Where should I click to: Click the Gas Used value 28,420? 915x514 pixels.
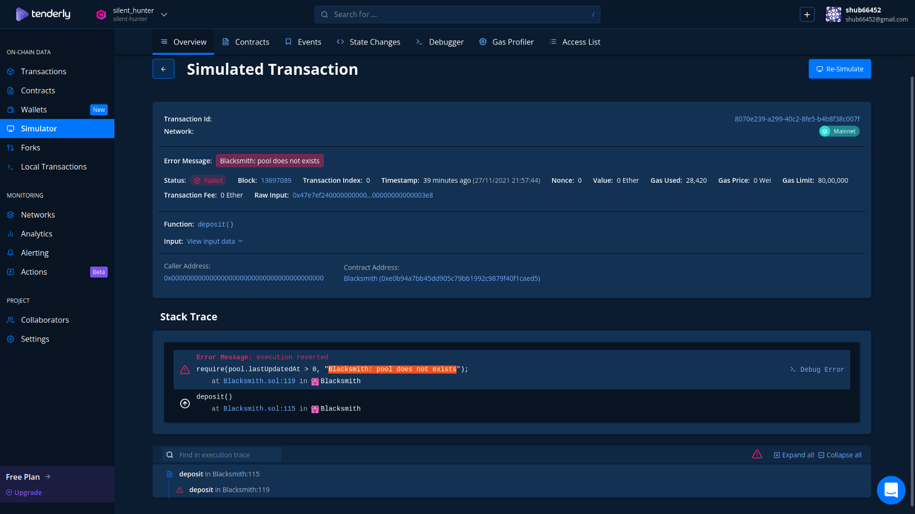(x=697, y=180)
